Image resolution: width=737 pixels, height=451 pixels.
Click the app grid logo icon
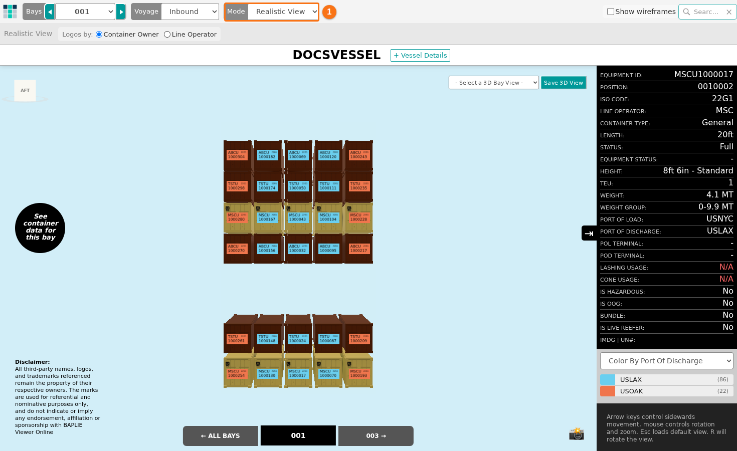(10, 12)
